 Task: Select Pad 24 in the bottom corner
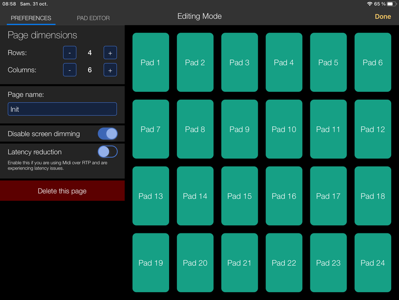(373, 262)
